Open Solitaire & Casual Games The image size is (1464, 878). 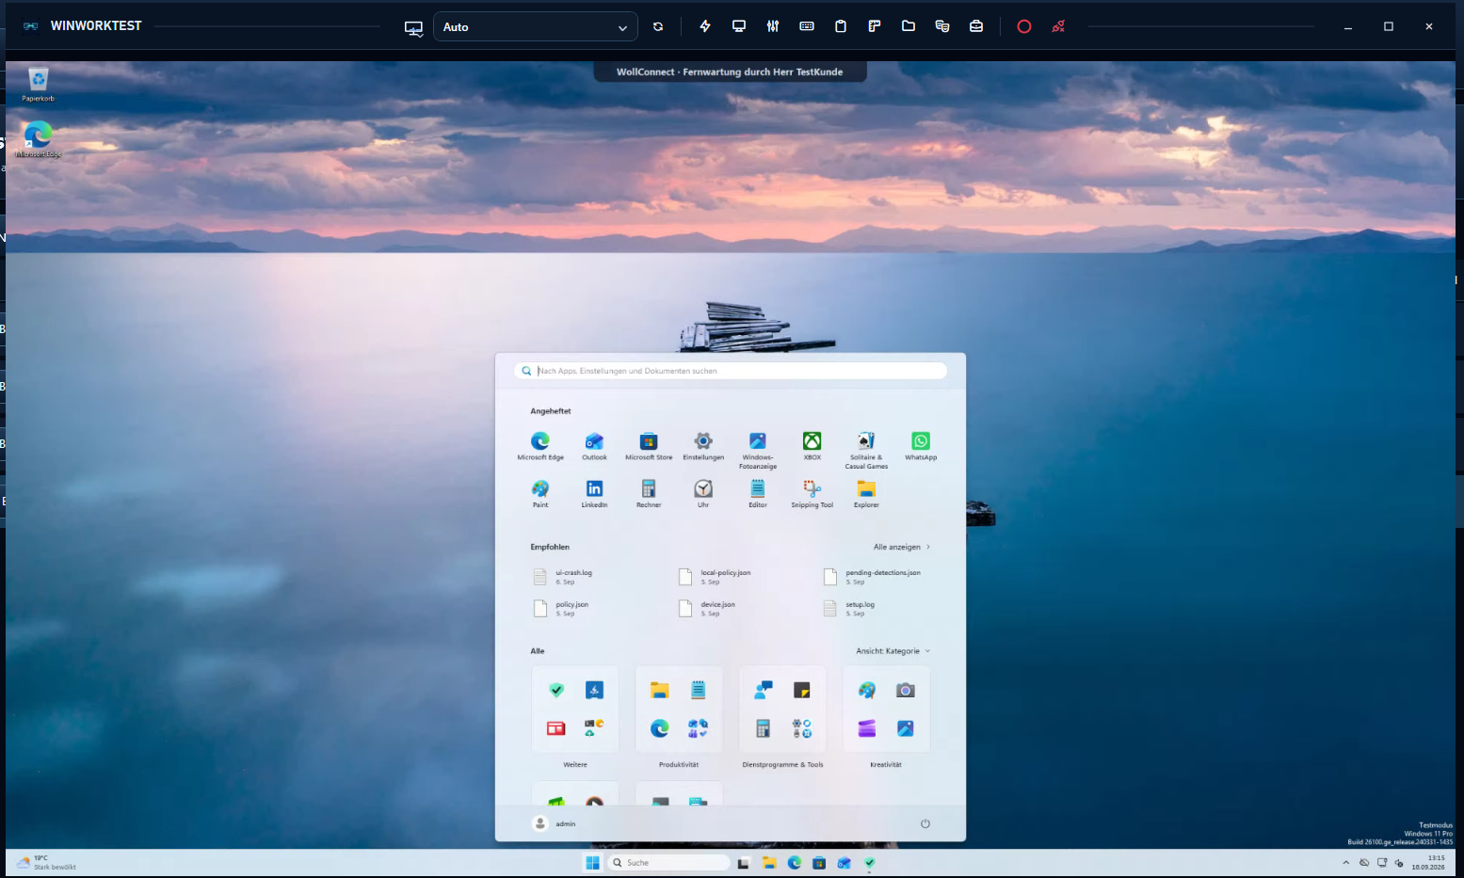pos(866,450)
